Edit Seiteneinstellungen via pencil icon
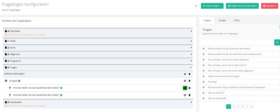280x112 pixels. click(x=185, y=74)
